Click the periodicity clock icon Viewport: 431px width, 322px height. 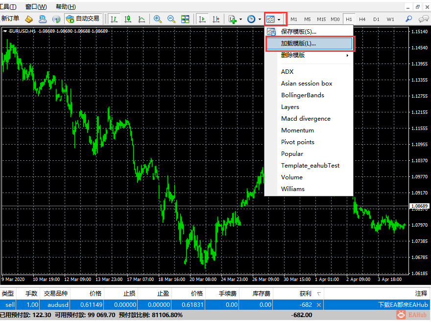click(x=251, y=19)
